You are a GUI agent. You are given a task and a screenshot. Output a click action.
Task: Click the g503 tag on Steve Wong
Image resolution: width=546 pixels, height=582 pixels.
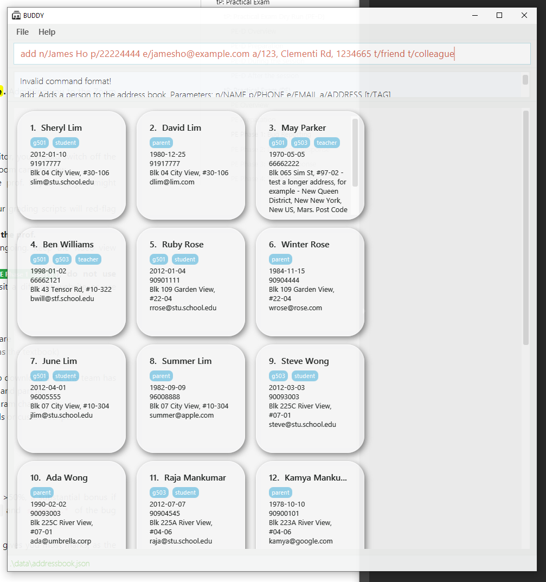278,376
